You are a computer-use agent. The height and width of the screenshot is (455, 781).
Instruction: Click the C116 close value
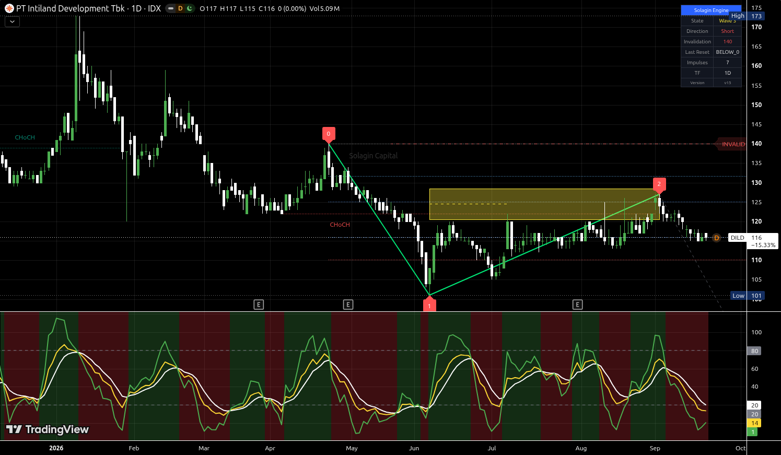pyautogui.click(x=267, y=8)
